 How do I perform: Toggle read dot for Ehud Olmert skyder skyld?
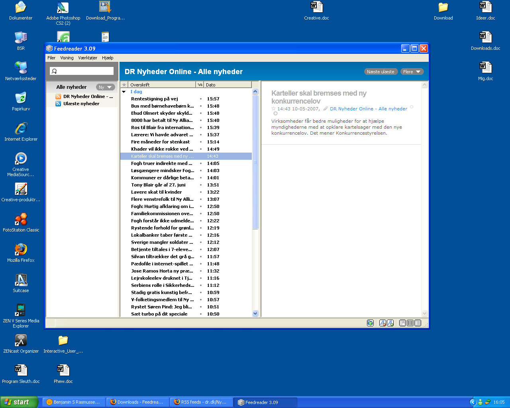(x=200, y=113)
